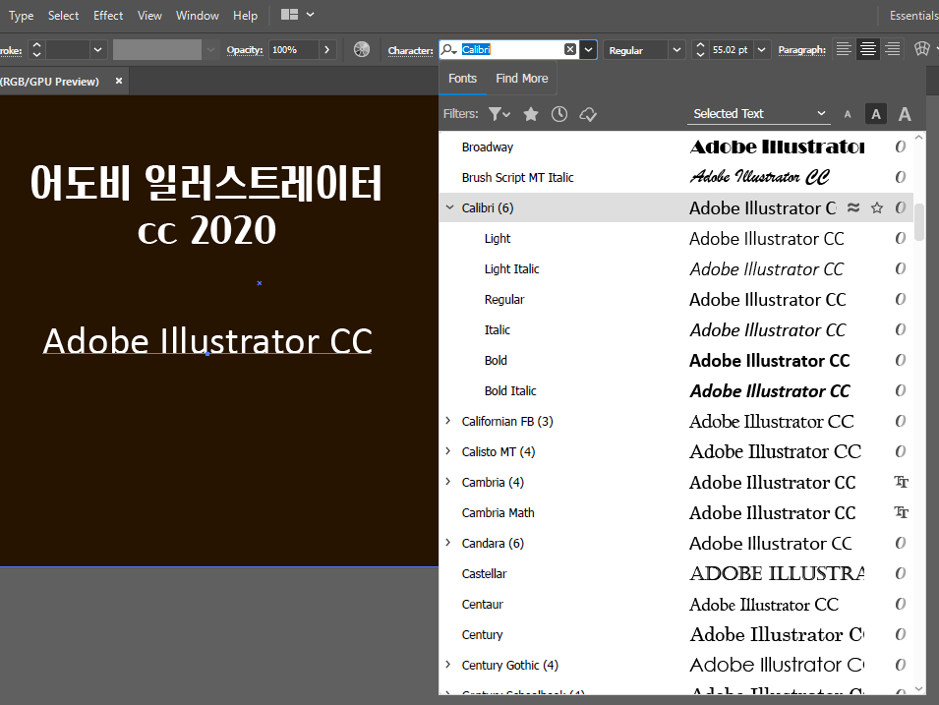The image size is (939, 705).
Task: Click the Make Envelope warp icon
Action: (x=922, y=49)
